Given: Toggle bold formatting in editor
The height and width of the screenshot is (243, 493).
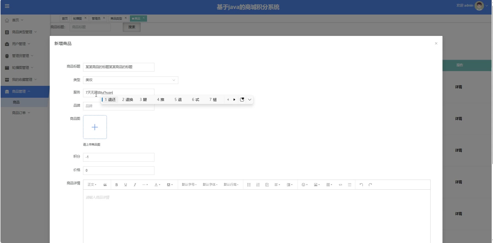Looking at the screenshot, I should [x=116, y=185].
